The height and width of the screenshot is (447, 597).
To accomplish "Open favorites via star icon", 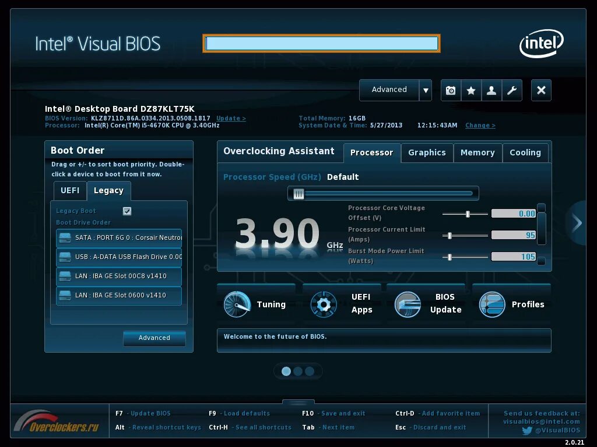I will [471, 90].
